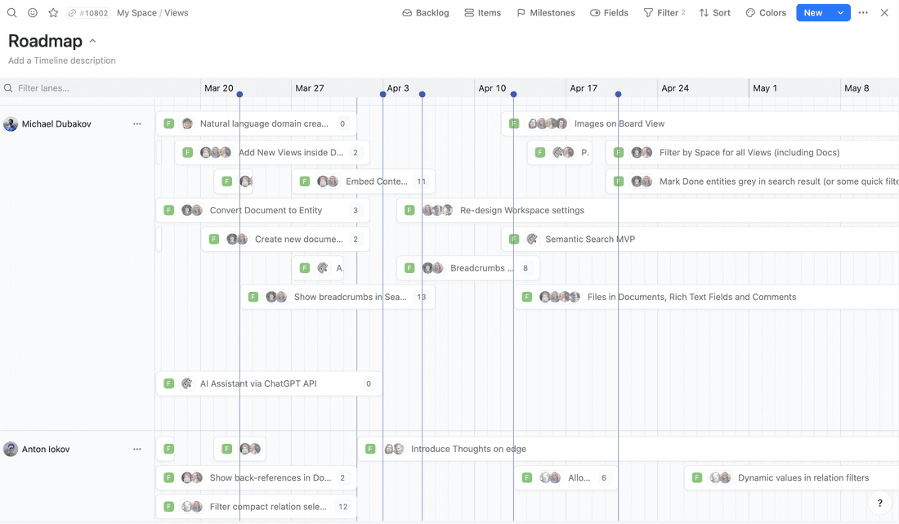The image size is (899, 524).
Task: Open the New button dropdown arrow
Action: (x=839, y=12)
